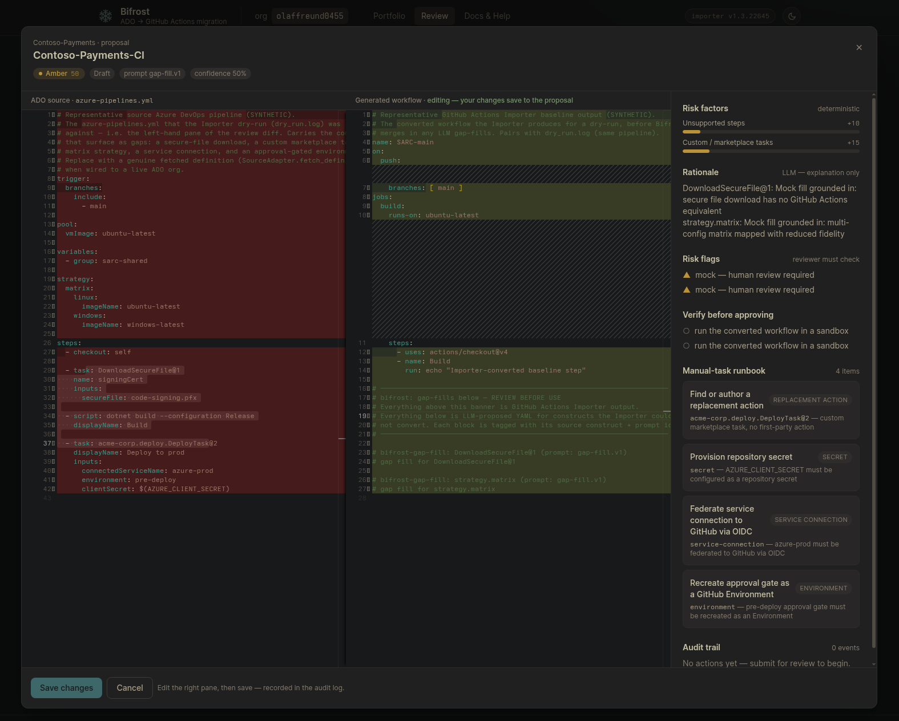Viewport: 899px width, 721px height.
Task: Click 'reviewer must check' label
Action: point(825,260)
